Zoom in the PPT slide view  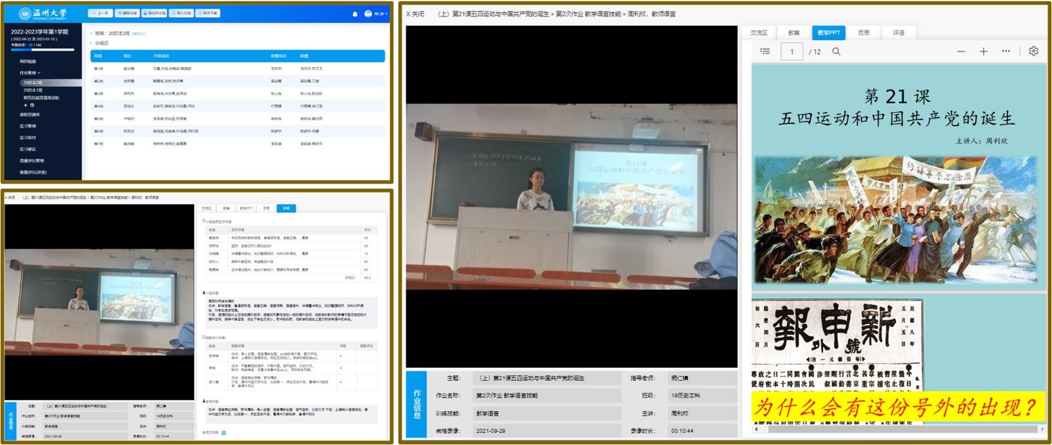[x=984, y=52]
